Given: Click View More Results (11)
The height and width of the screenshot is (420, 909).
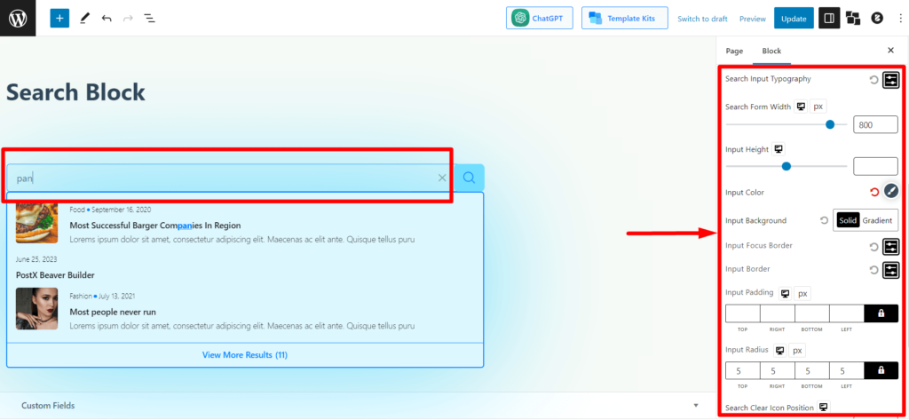Looking at the screenshot, I should [245, 354].
